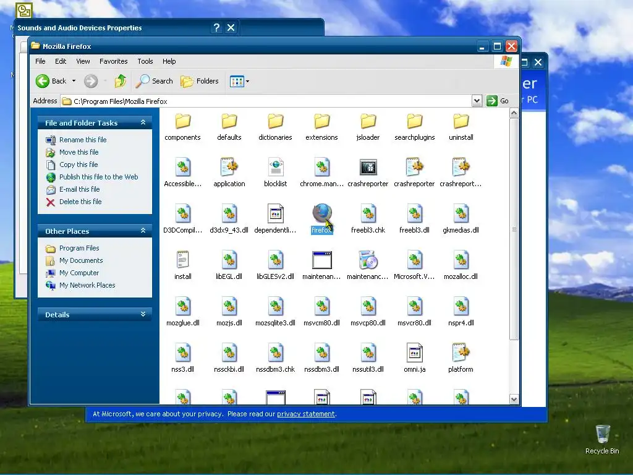Select the extensions folder
This screenshot has width=633, height=475.
click(x=321, y=121)
